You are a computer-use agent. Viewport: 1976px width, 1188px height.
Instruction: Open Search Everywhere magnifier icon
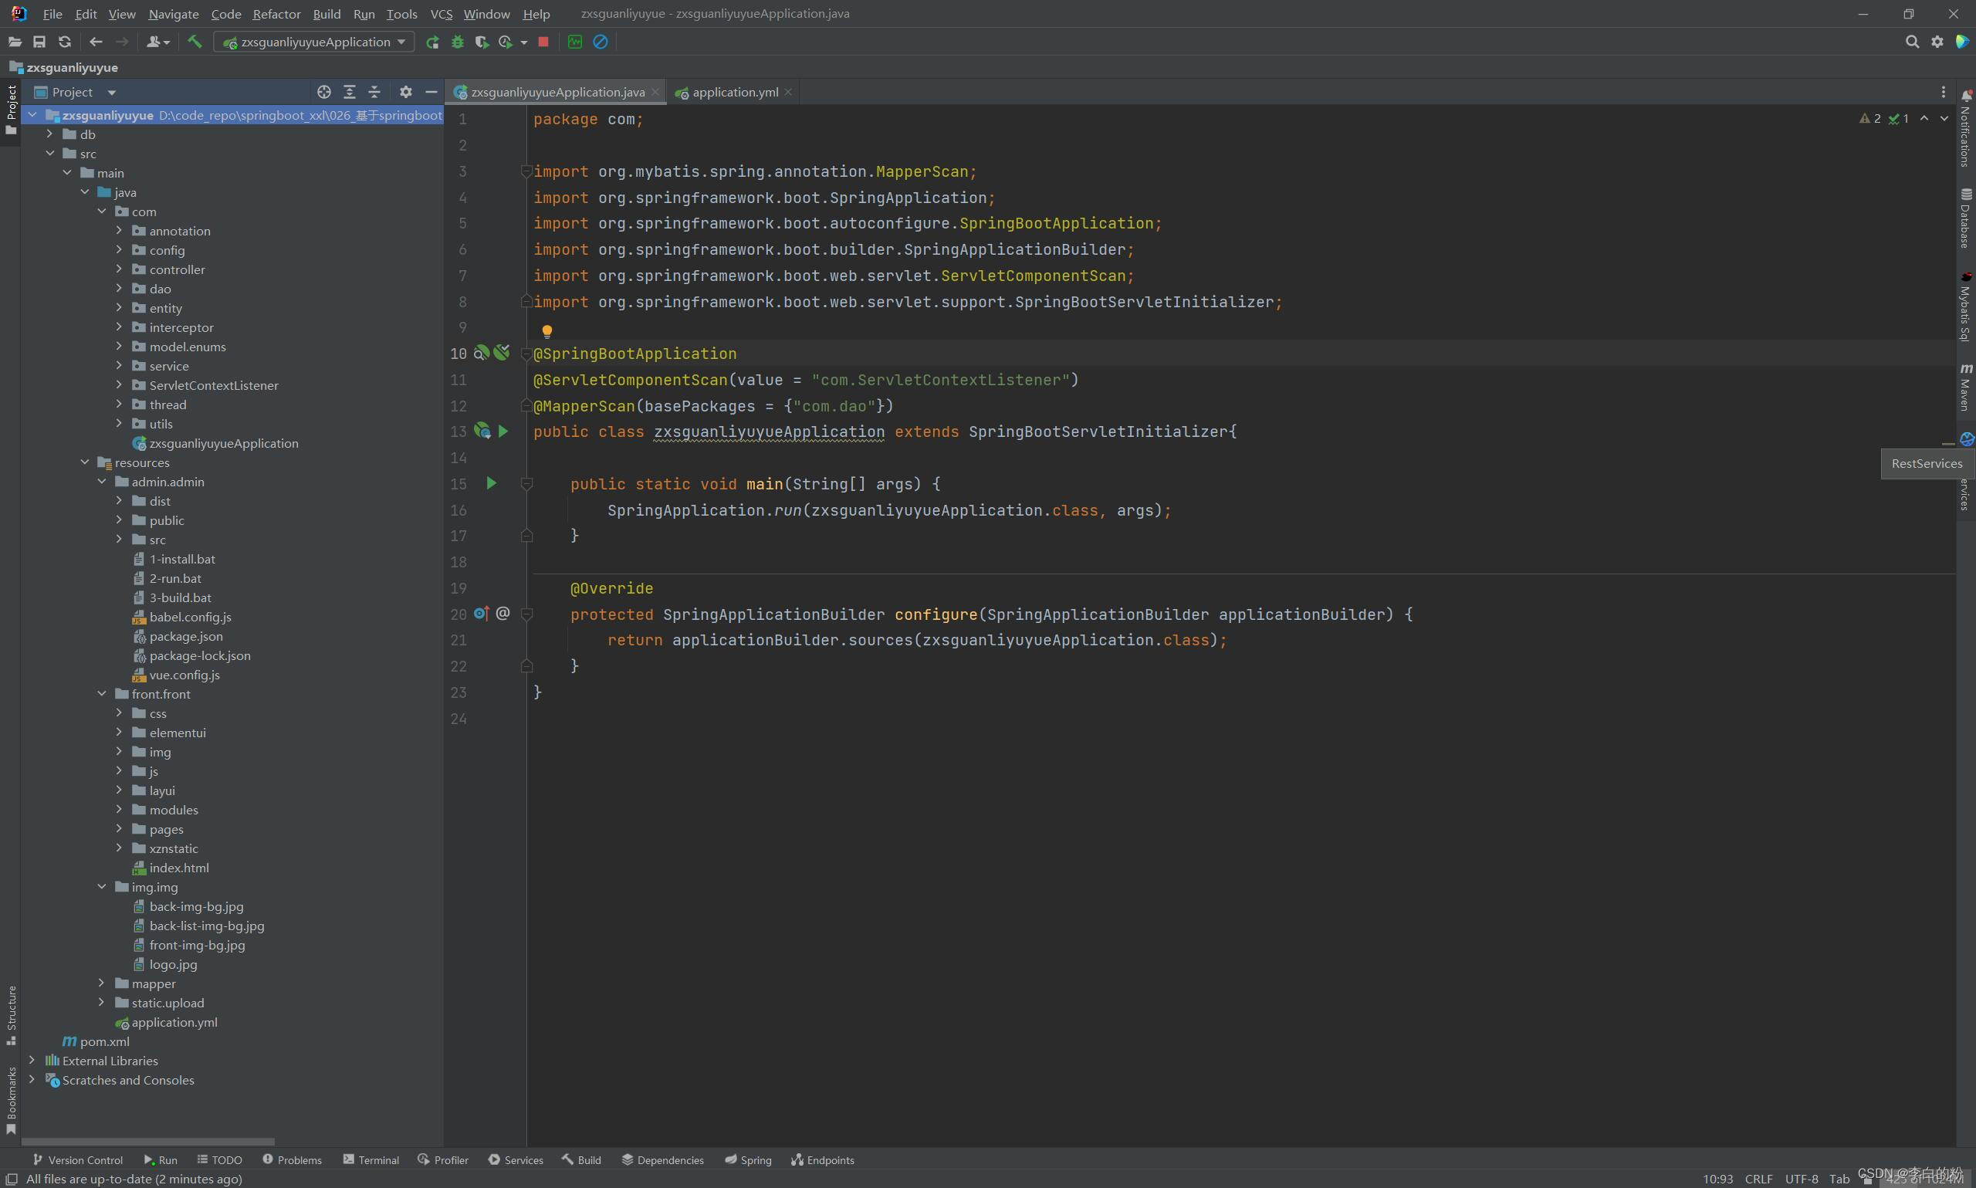tap(1912, 42)
